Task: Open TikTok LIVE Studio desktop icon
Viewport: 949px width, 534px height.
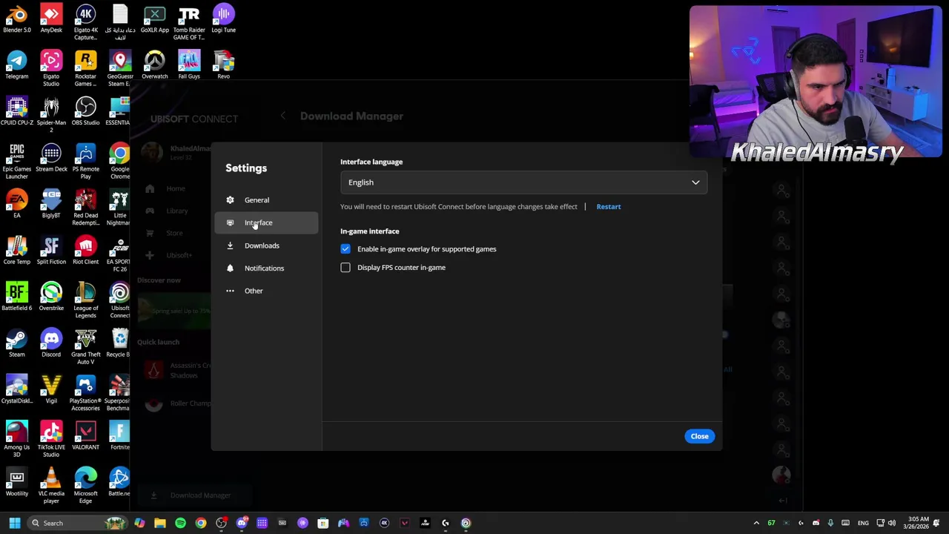Action: pyautogui.click(x=51, y=439)
